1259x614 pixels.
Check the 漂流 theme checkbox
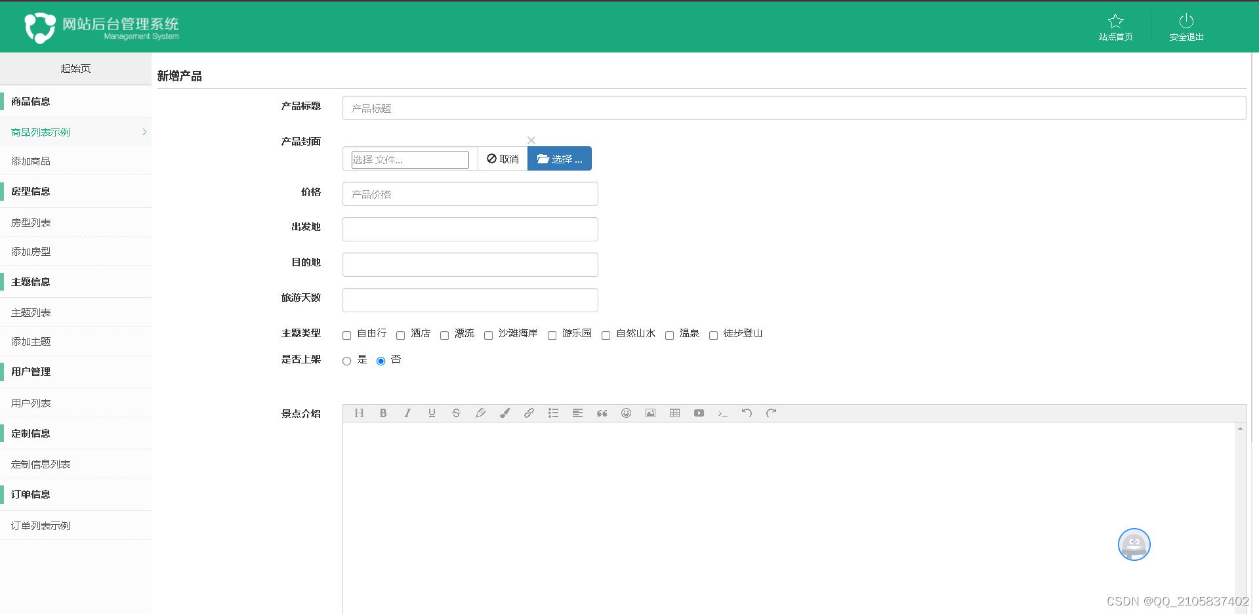pos(445,336)
